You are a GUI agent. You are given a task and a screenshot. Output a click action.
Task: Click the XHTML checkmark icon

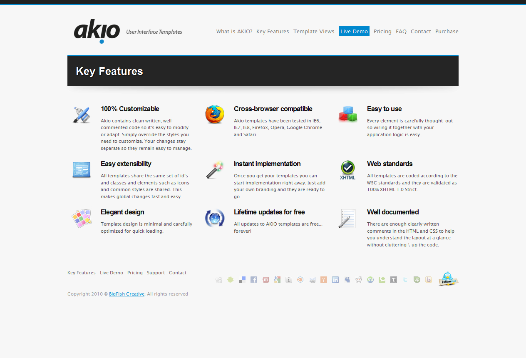click(x=347, y=170)
